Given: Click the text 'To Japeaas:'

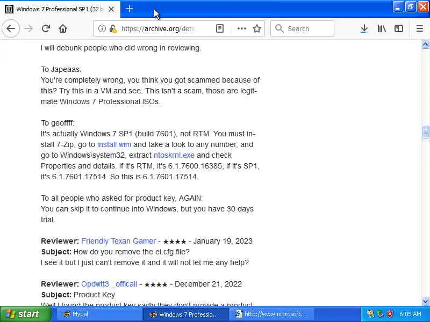Looking at the screenshot, I should coord(61,69).
